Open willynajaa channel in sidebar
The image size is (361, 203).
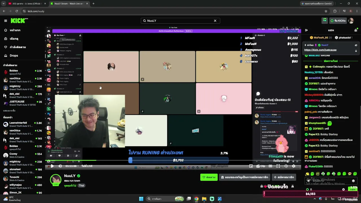click(x=23, y=186)
